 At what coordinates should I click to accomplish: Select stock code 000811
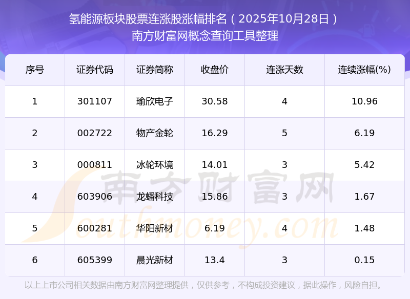pos(95,165)
